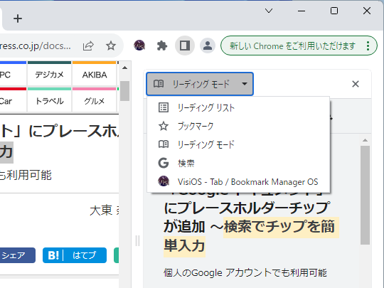Open the tab search chevron in title bar
The height and width of the screenshot is (288, 384).
point(269,11)
